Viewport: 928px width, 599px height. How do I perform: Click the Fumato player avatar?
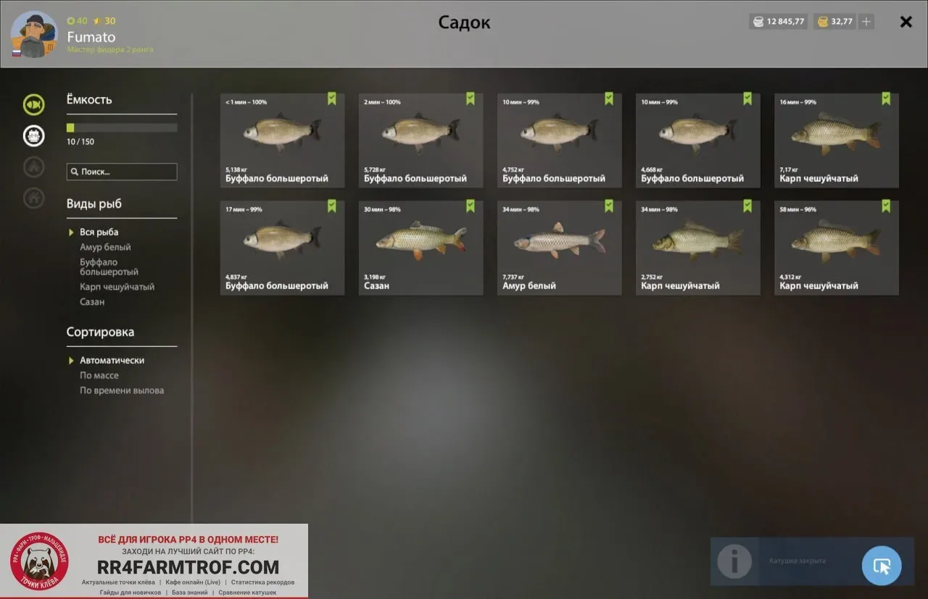point(33,35)
